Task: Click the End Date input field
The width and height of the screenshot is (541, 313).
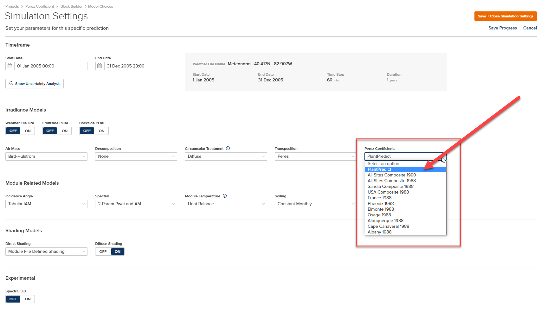Action: pos(136,66)
